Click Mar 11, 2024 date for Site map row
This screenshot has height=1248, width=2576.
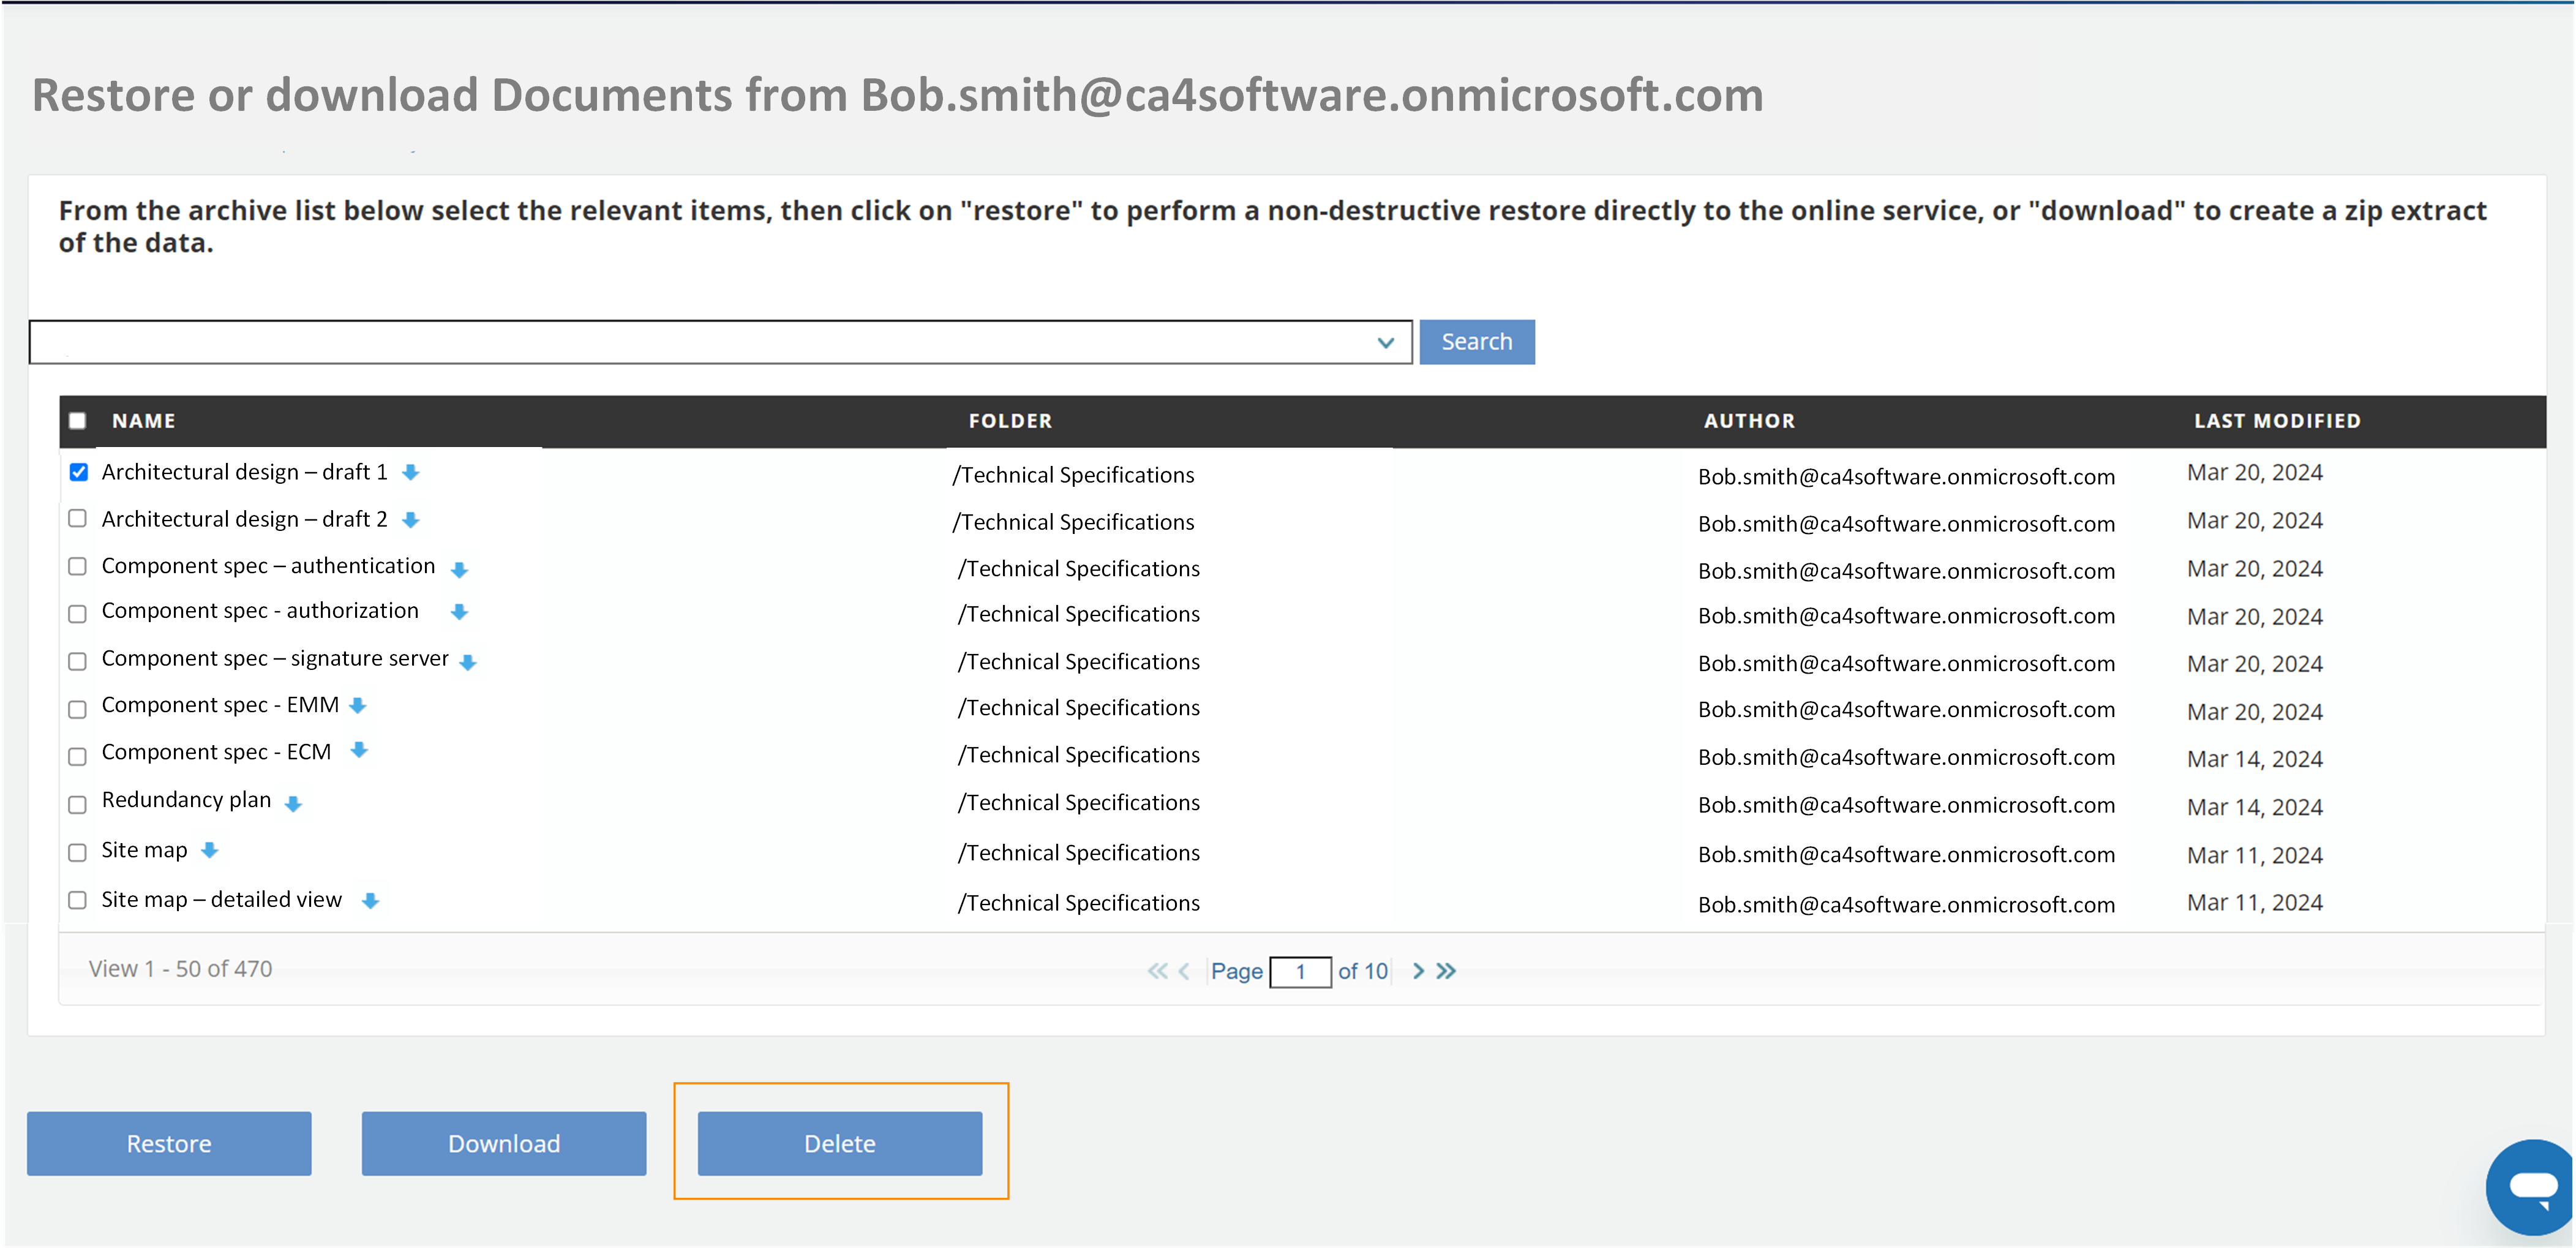(x=2255, y=855)
